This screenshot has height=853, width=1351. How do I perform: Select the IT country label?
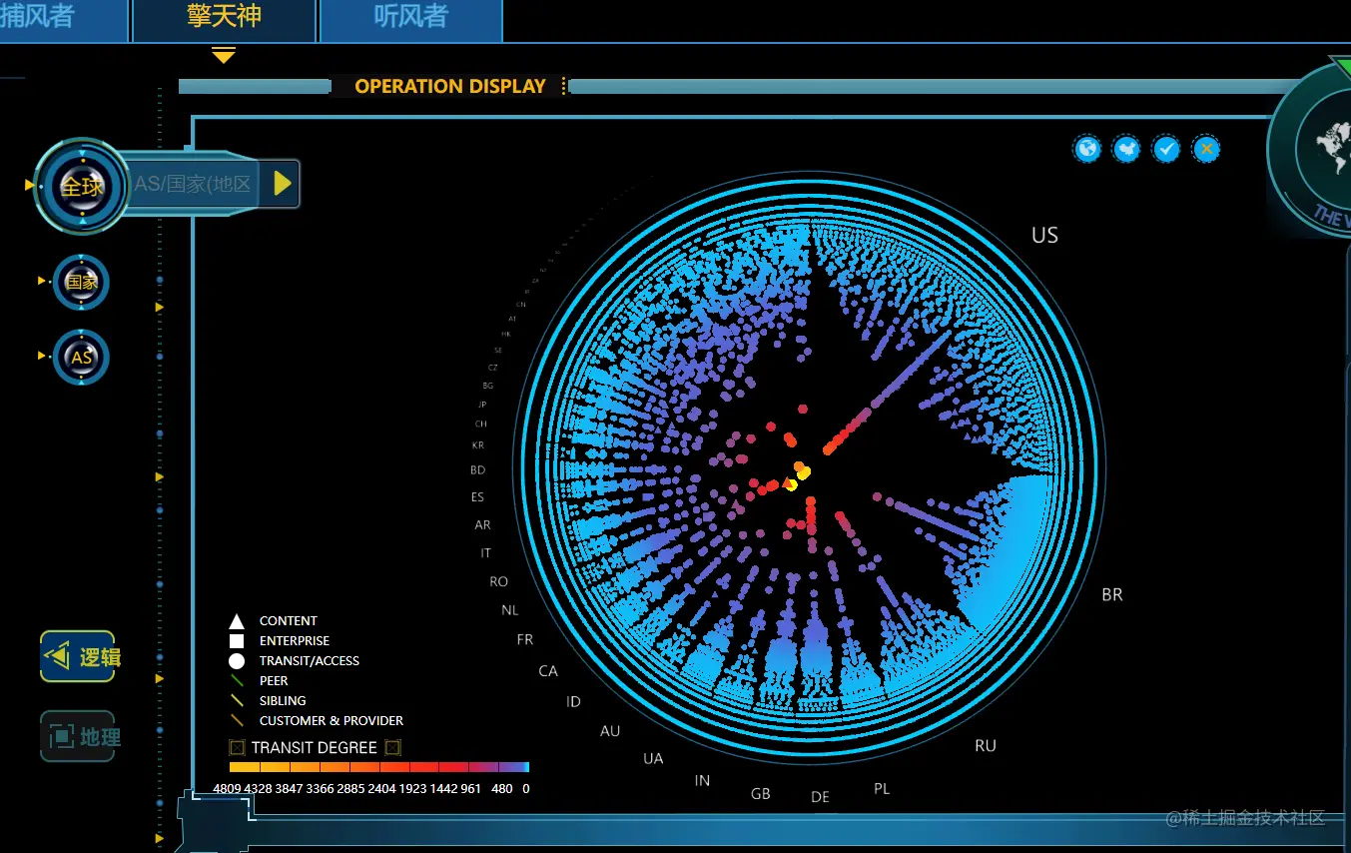[x=486, y=553]
